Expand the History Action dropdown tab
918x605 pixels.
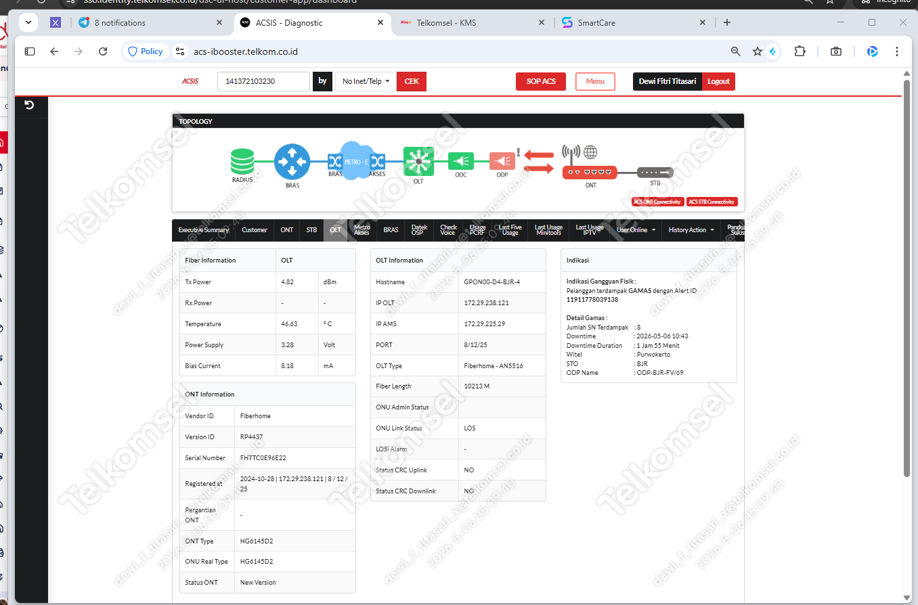(x=691, y=230)
